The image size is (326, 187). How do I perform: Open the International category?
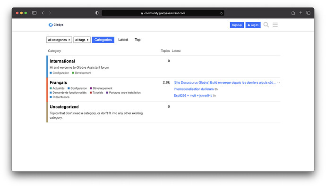tap(62, 61)
